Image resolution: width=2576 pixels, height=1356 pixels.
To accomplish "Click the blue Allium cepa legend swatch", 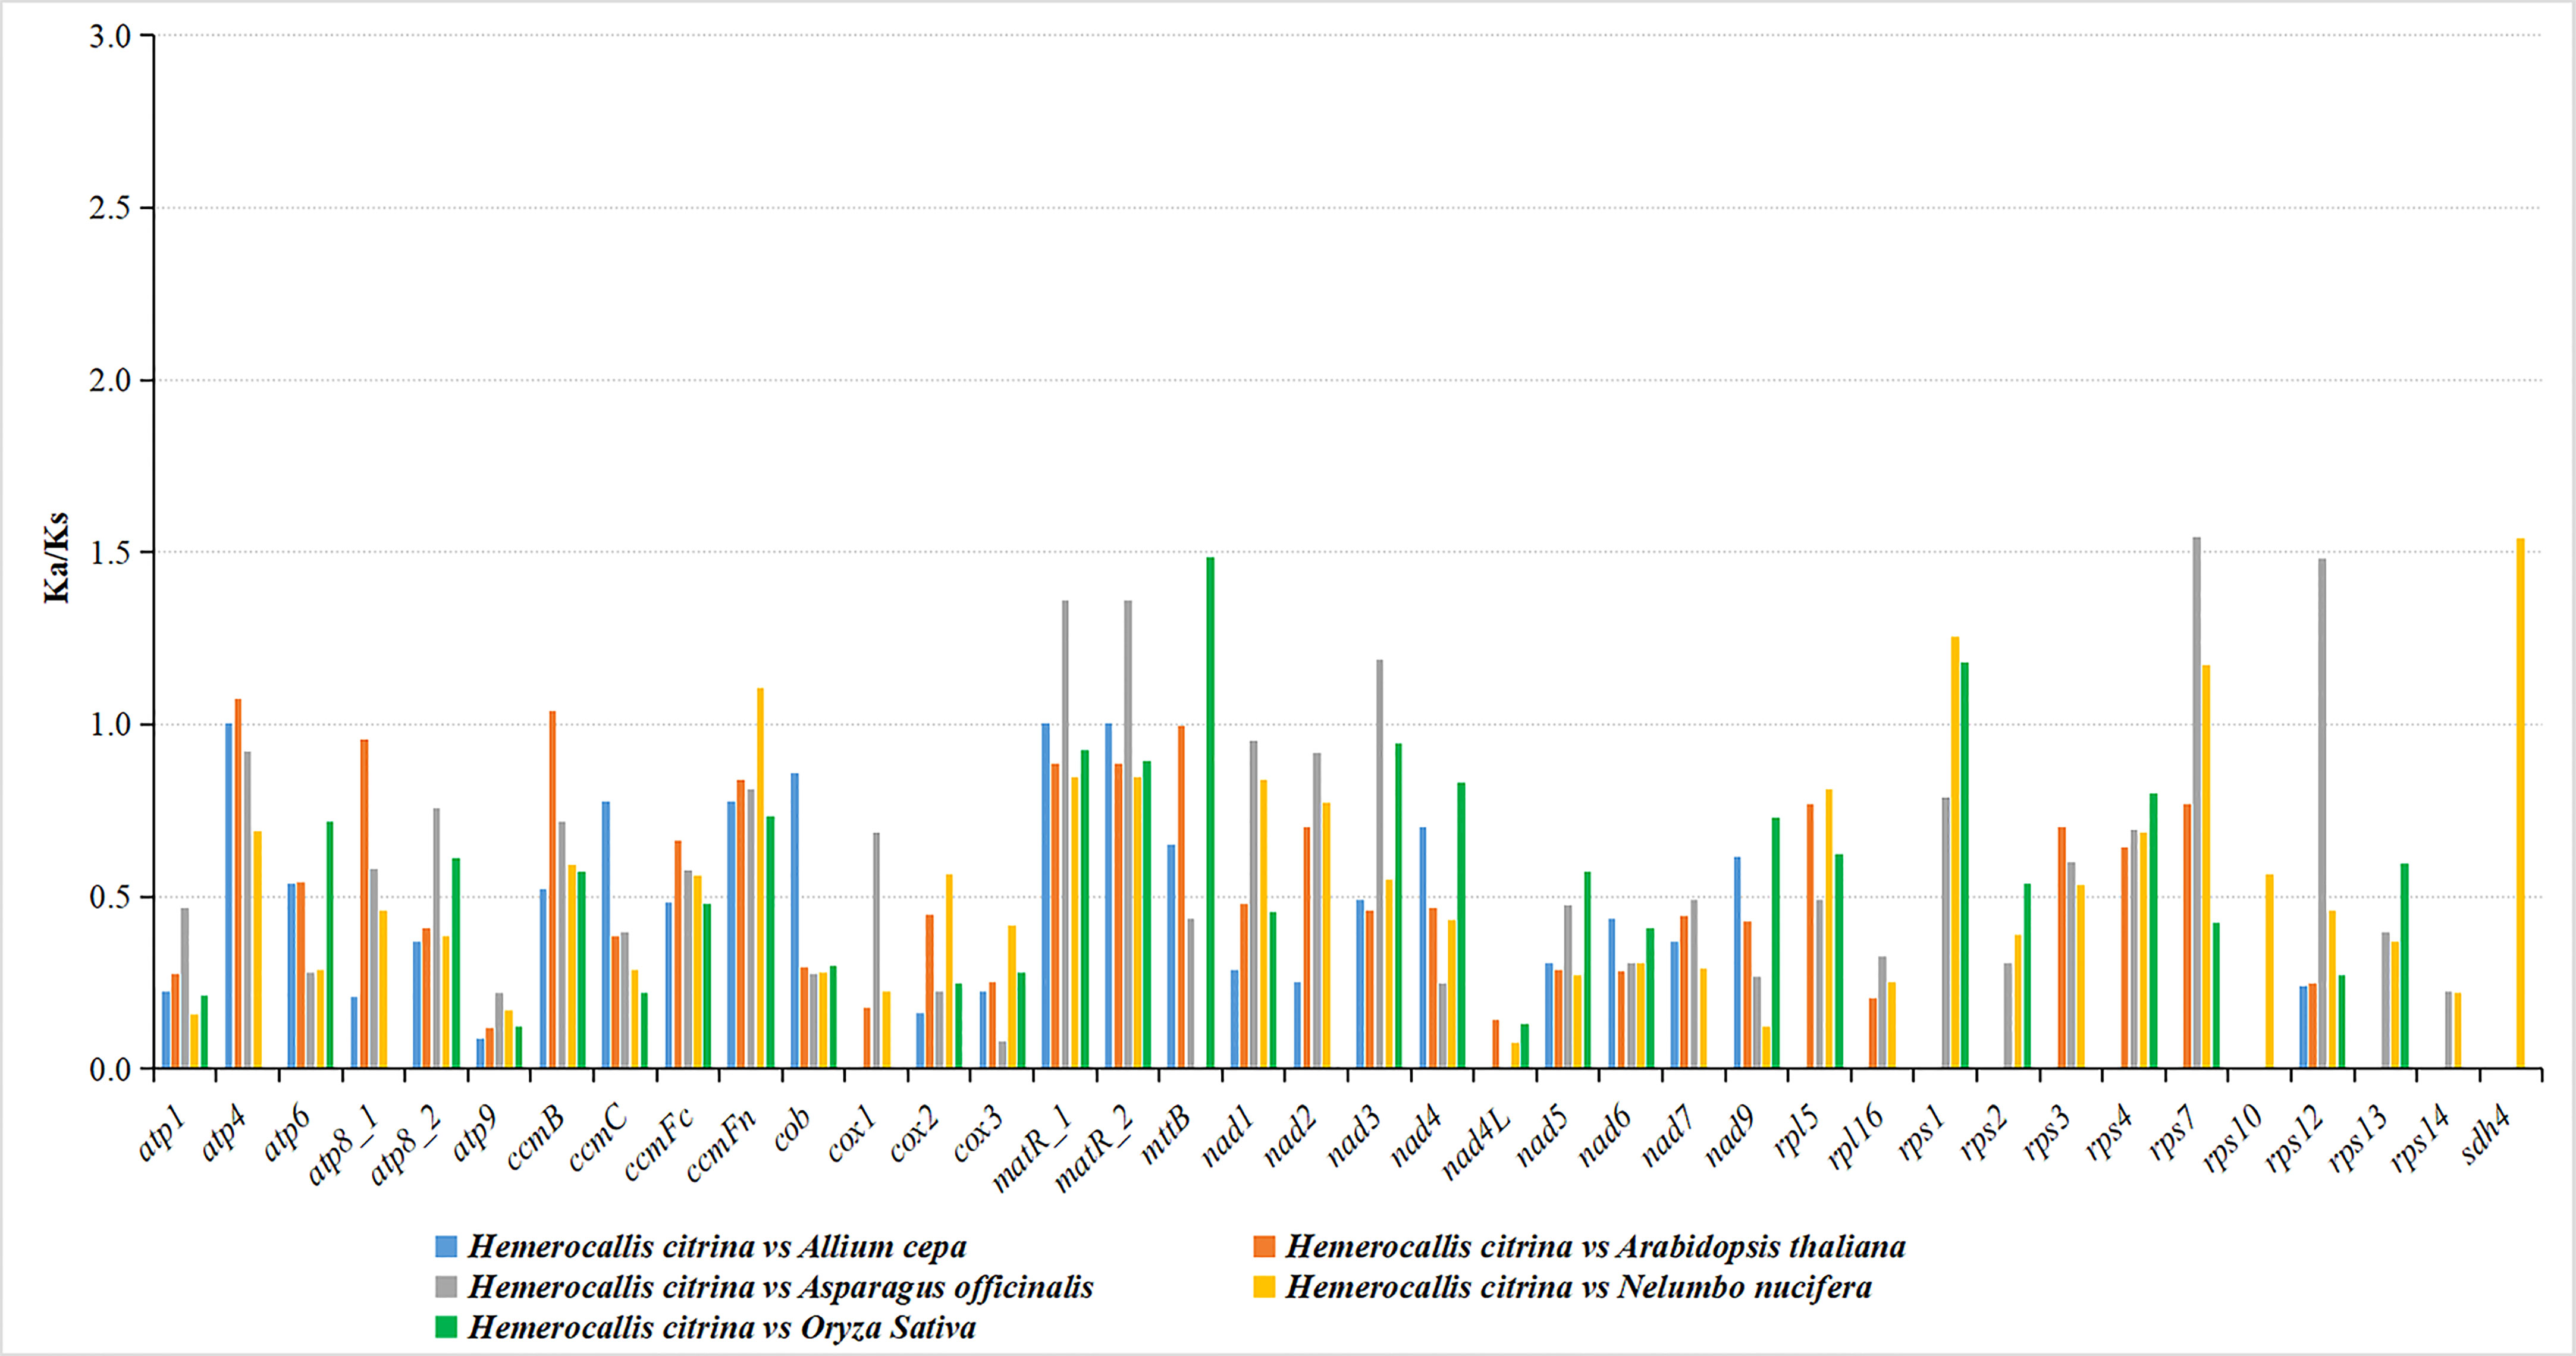I will pos(446,1246).
